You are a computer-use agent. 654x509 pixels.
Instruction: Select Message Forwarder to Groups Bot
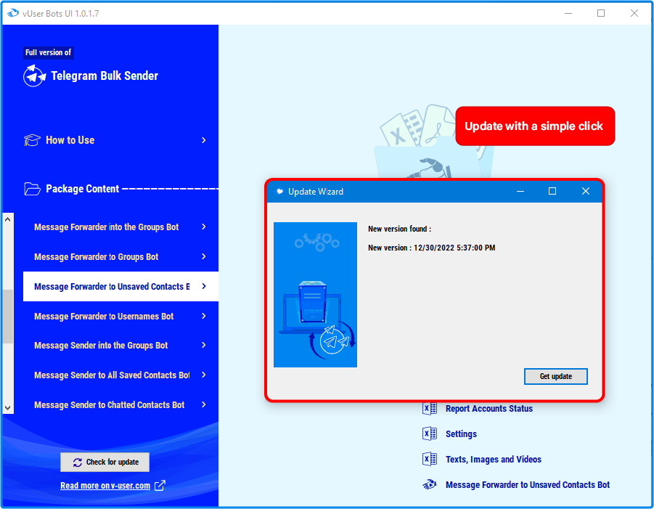point(120,256)
